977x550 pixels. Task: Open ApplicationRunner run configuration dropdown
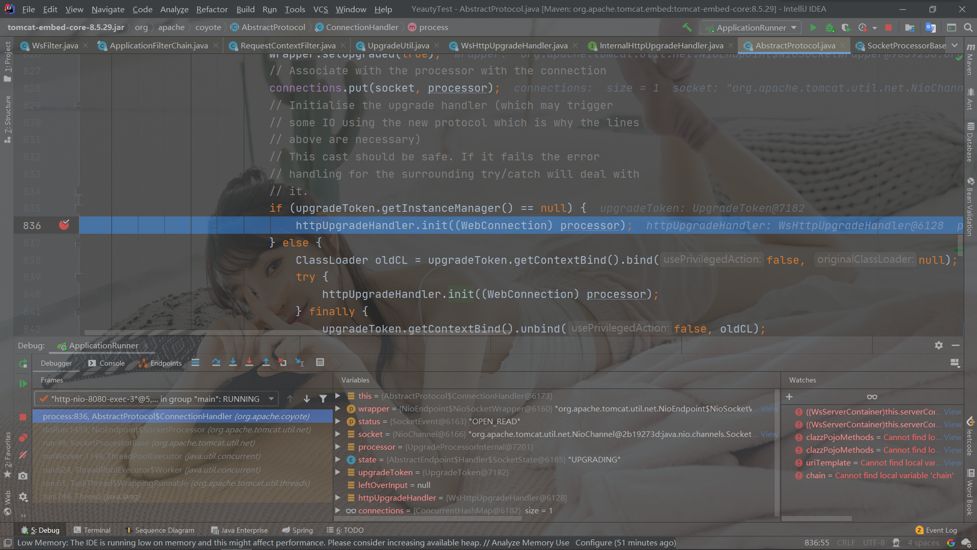tap(751, 28)
